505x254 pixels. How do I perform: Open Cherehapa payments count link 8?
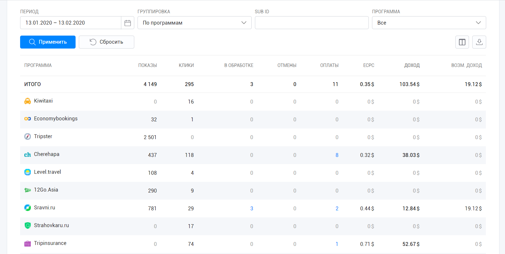tap(337, 155)
